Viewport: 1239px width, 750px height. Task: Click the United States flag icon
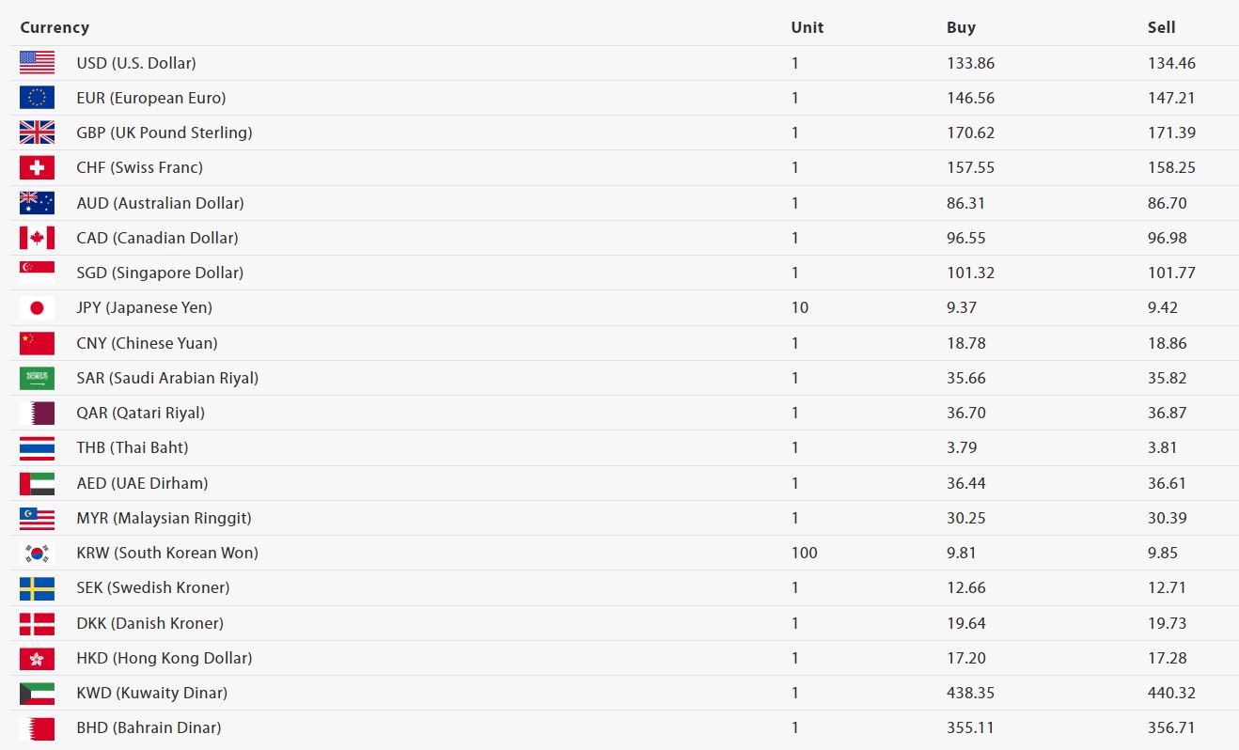coord(37,63)
